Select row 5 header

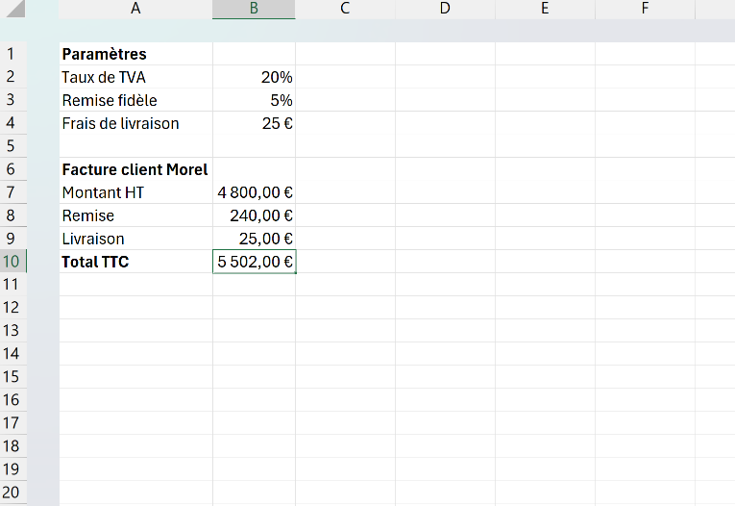pyautogui.click(x=13, y=146)
